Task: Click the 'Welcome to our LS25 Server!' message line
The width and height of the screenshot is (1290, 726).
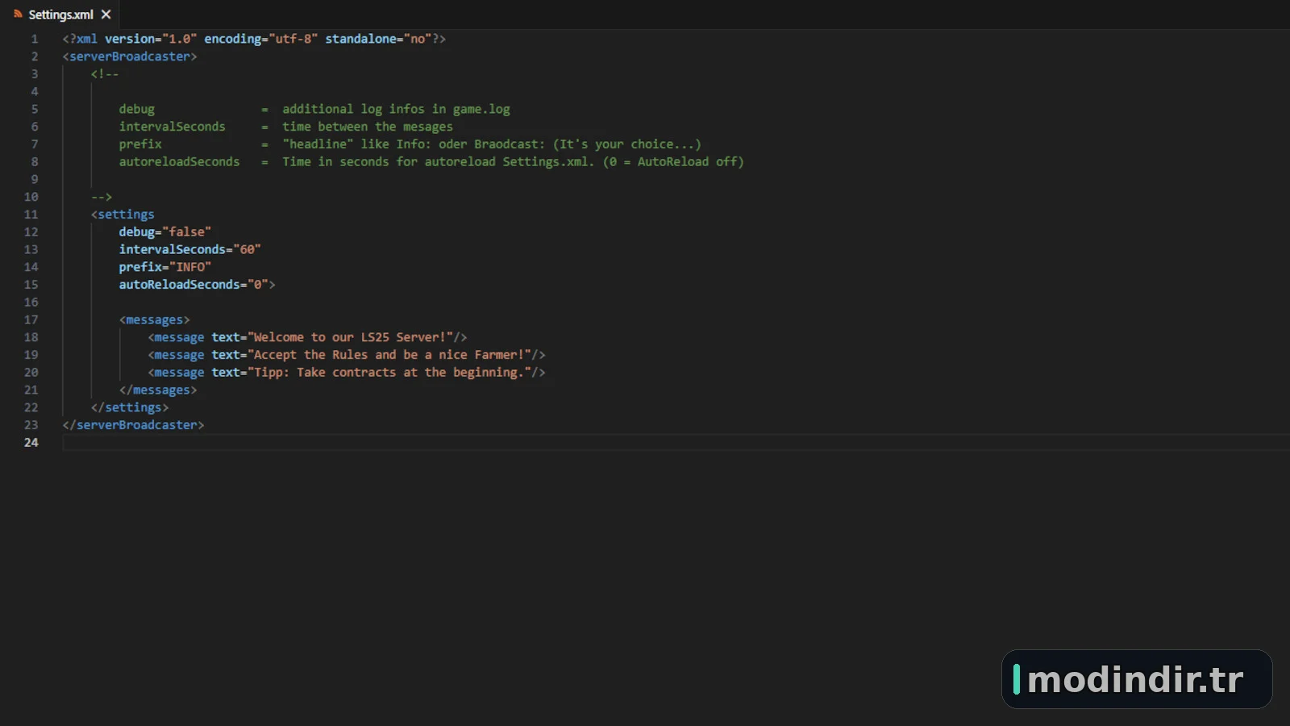Action: coord(307,338)
